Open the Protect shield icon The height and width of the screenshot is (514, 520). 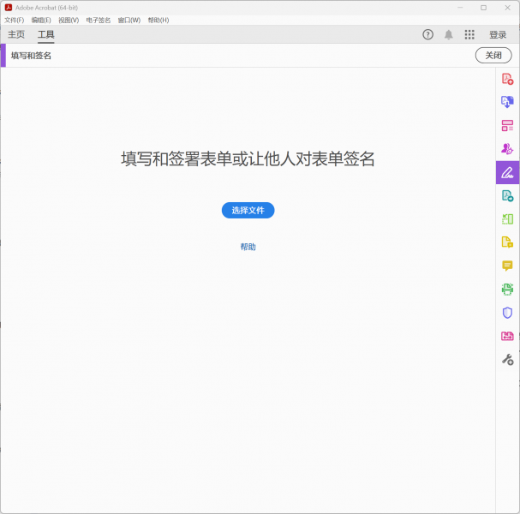click(507, 313)
